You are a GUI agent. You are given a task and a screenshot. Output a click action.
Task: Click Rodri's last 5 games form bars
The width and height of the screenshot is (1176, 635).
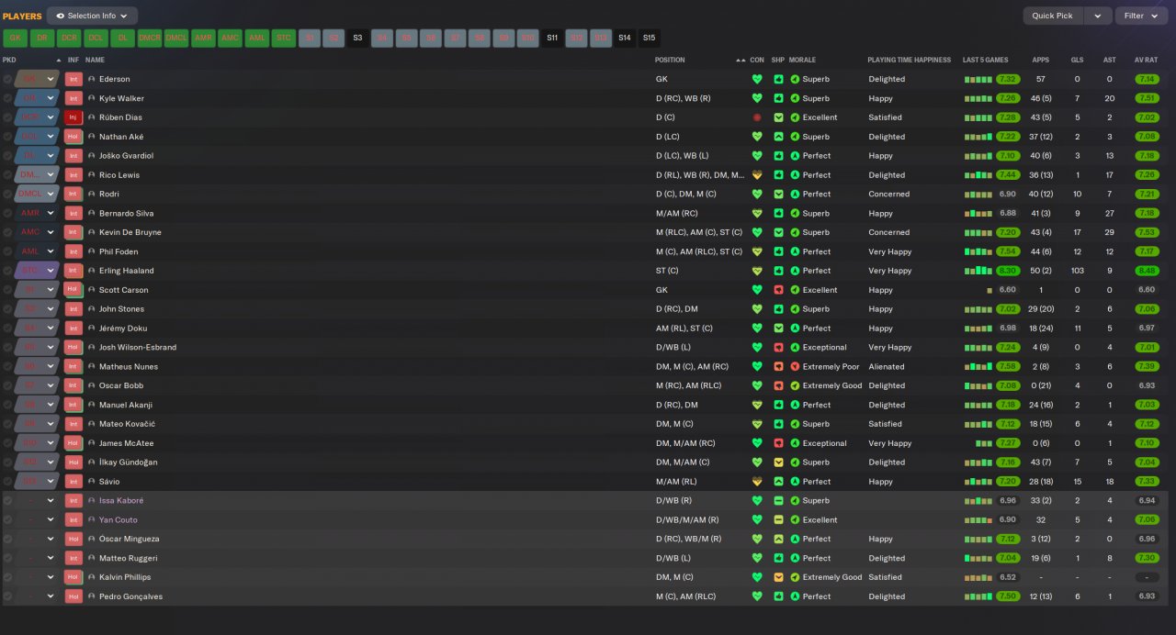click(978, 195)
